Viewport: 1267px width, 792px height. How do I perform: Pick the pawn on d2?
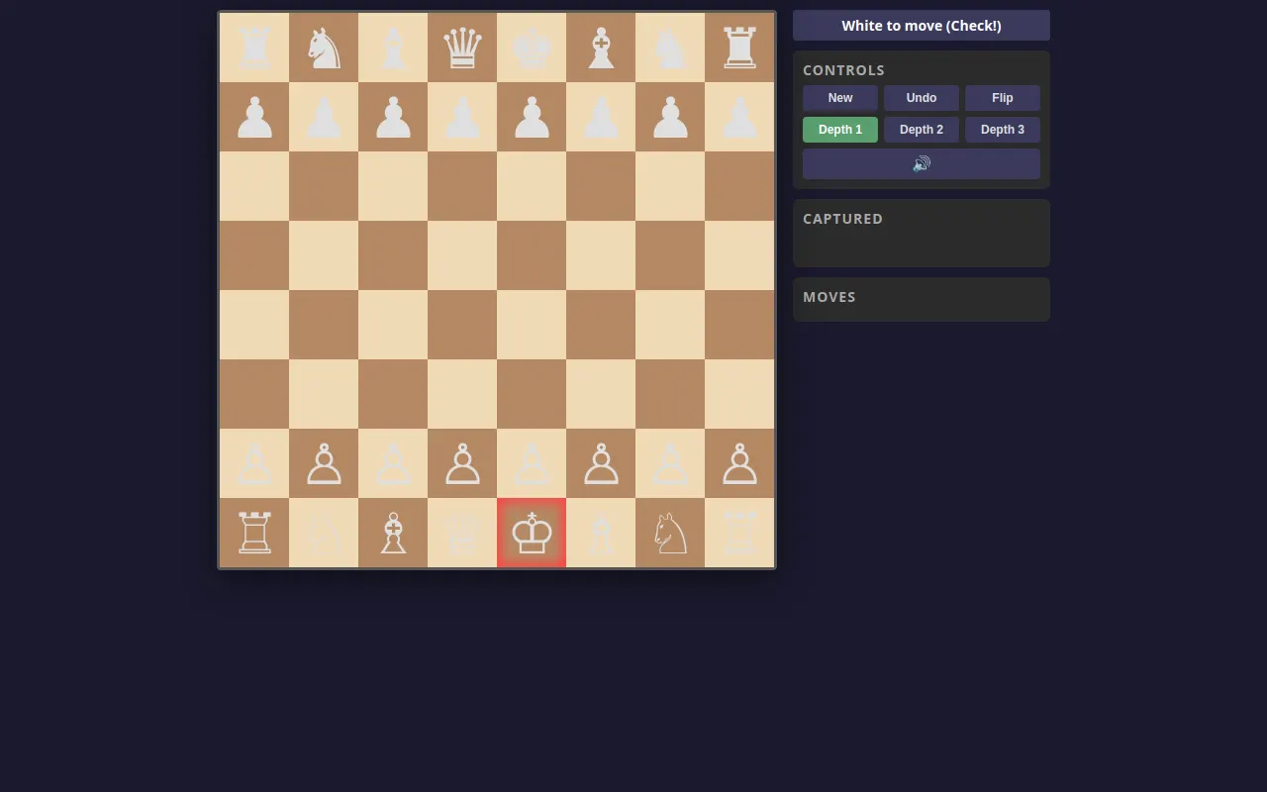(x=462, y=463)
